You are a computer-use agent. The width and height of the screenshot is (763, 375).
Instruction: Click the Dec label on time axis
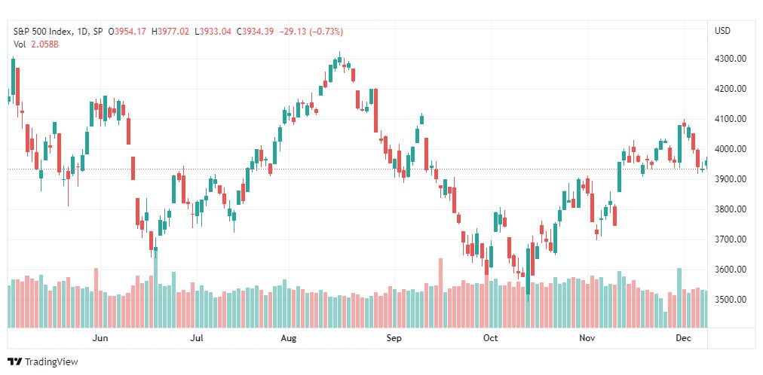[683, 338]
